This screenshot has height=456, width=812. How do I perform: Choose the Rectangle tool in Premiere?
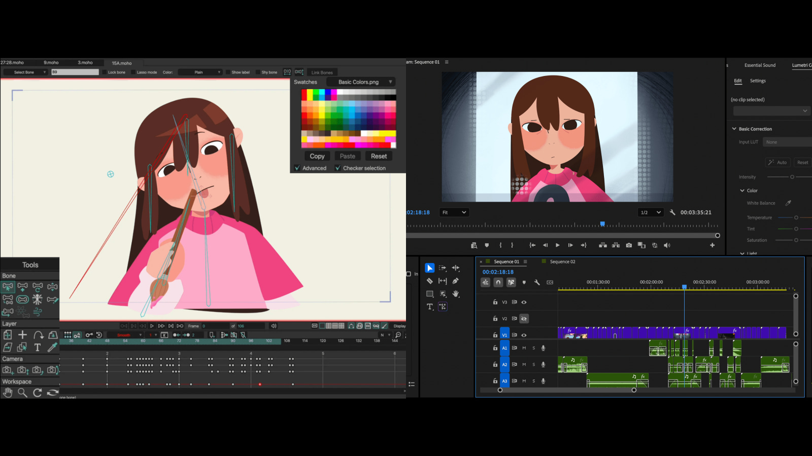[x=429, y=294]
